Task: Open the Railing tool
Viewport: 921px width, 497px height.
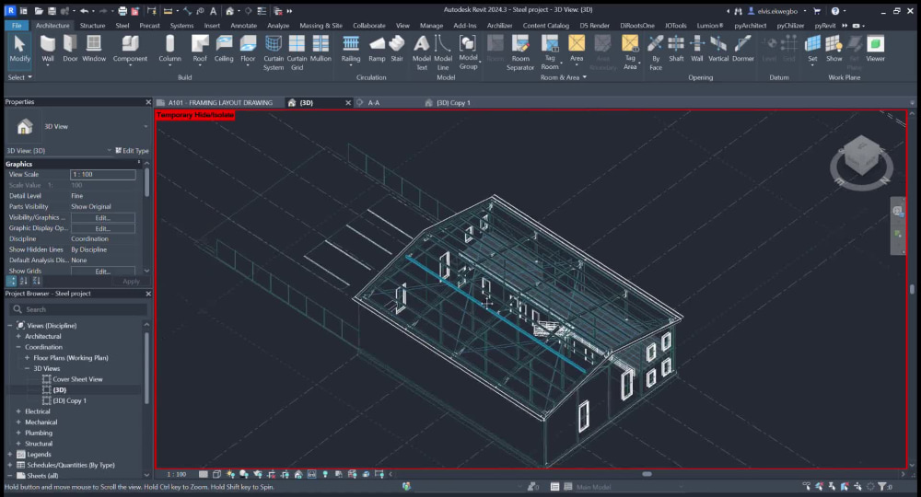Action: click(351, 48)
